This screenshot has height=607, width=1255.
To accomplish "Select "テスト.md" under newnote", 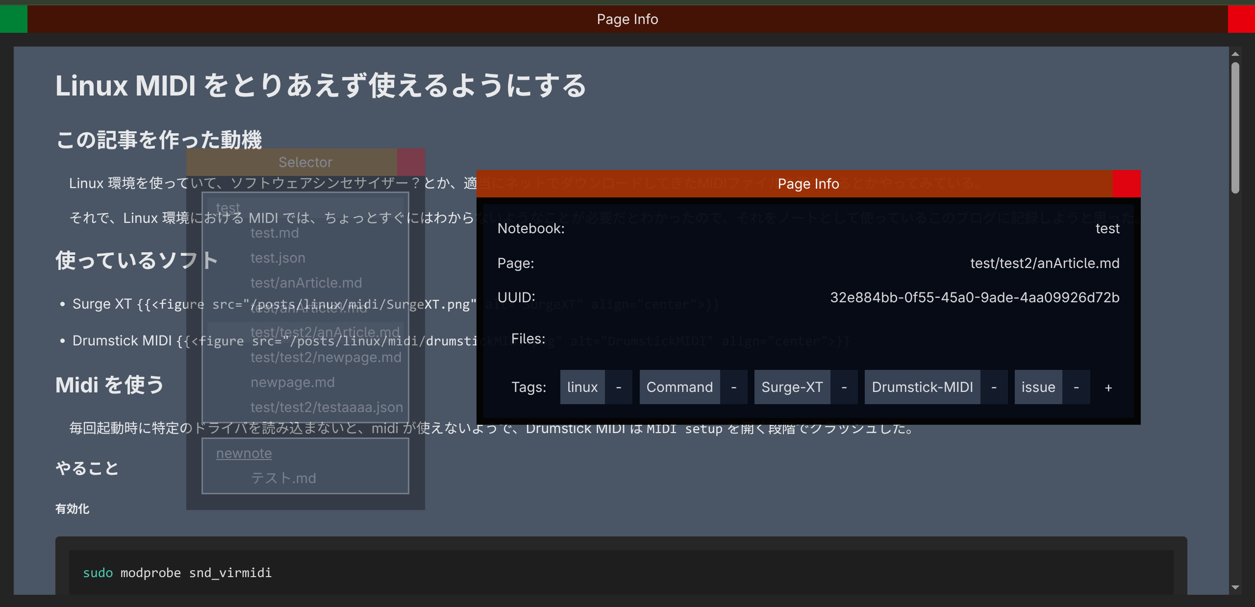I will point(283,478).
